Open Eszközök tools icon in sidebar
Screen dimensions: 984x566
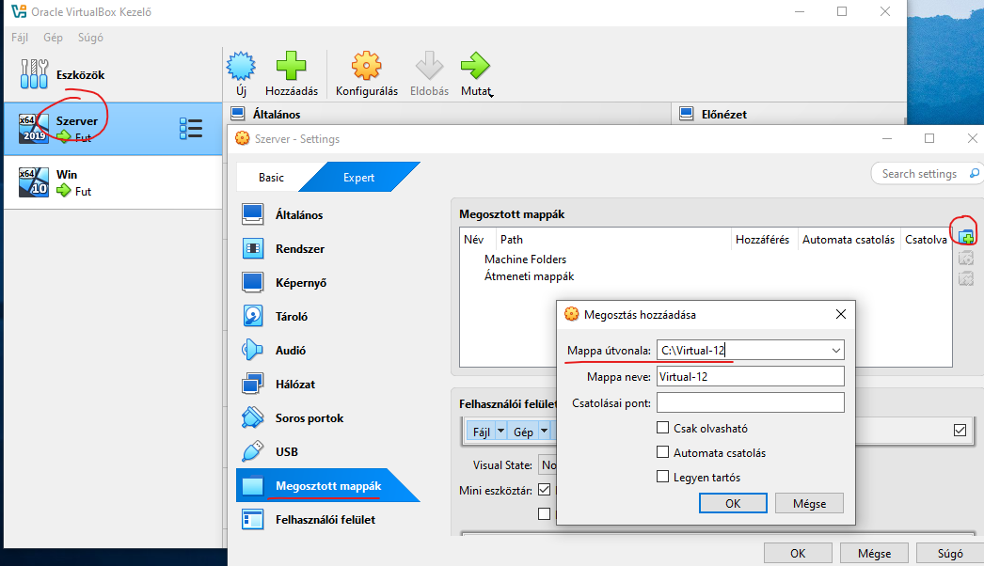click(34, 74)
